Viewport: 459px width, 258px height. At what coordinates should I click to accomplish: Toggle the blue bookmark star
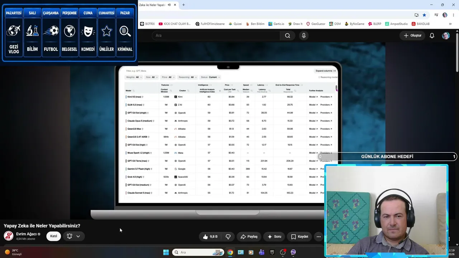pos(424,15)
